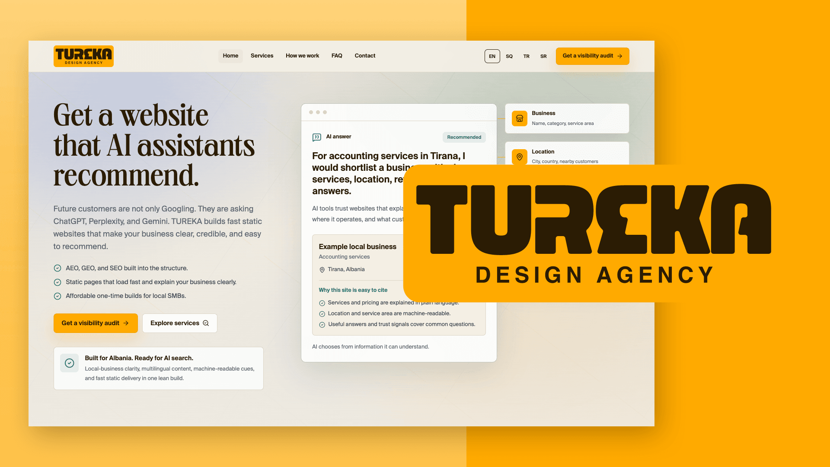Open the Contact nav link

pos(365,56)
